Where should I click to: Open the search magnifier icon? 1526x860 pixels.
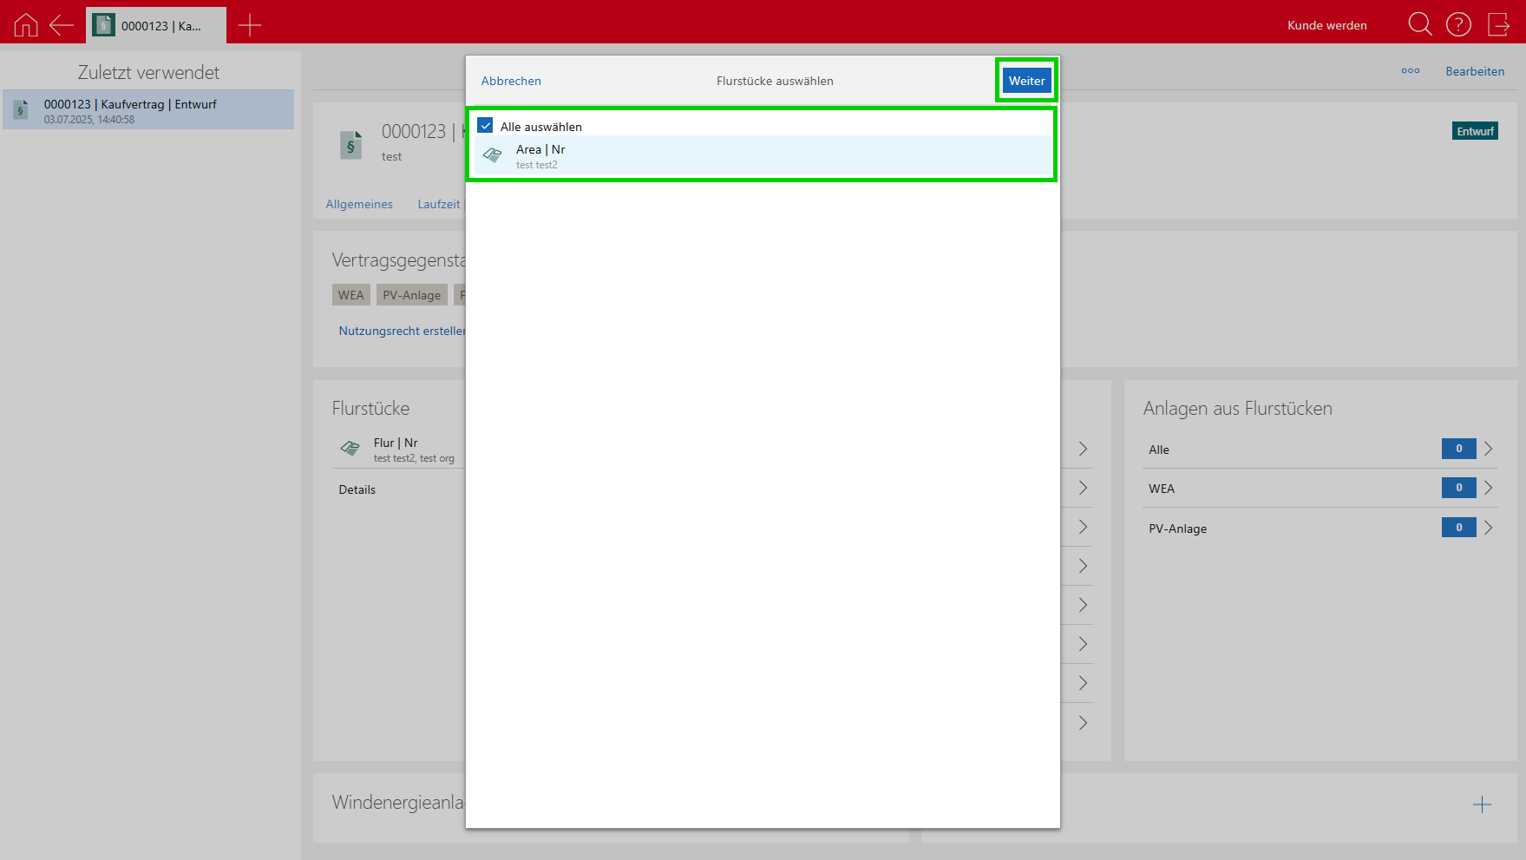(x=1419, y=24)
